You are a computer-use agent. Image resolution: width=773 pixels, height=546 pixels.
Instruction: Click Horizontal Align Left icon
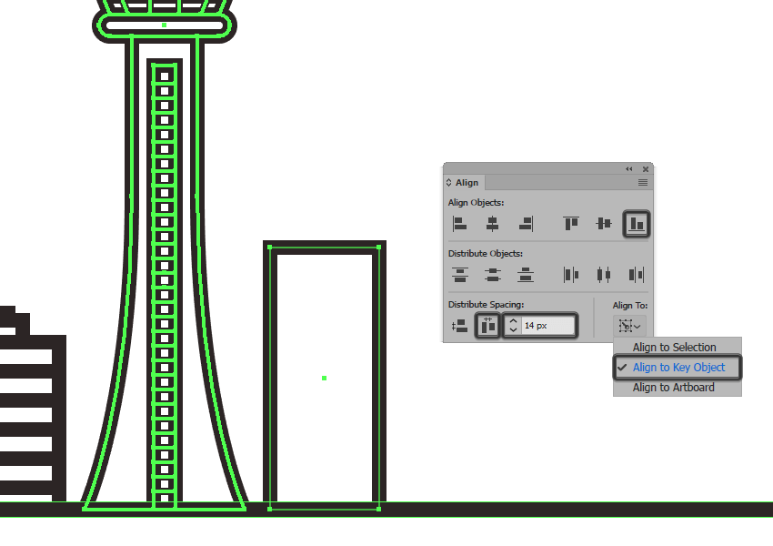point(459,224)
